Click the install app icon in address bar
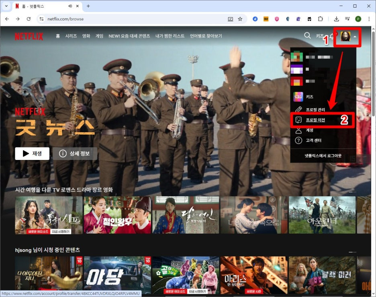This screenshot has height=297, width=376. point(231,19)
